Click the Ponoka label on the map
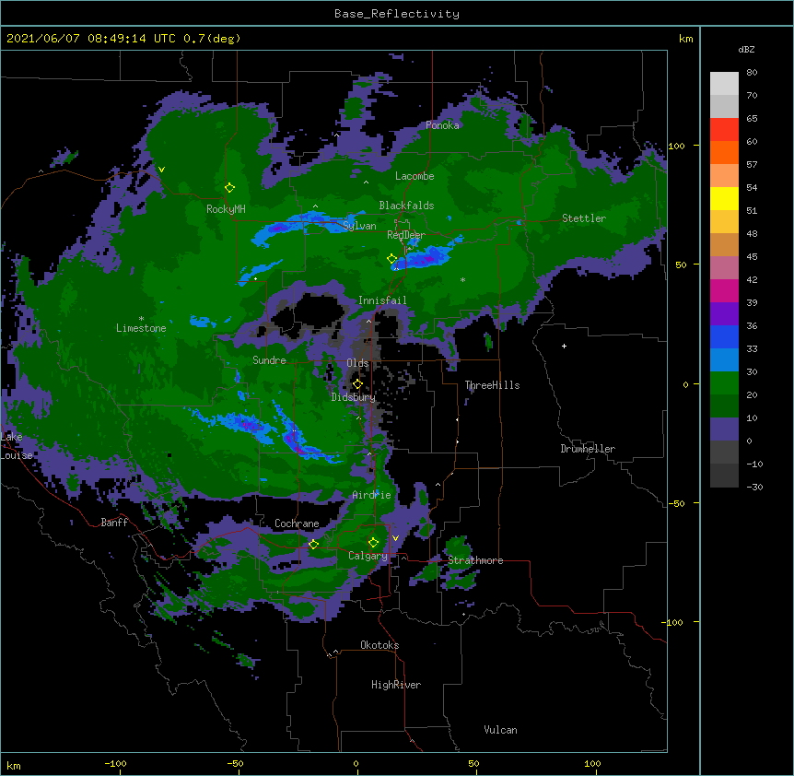This screenshot has width=794, height=776. coord(442,125)
